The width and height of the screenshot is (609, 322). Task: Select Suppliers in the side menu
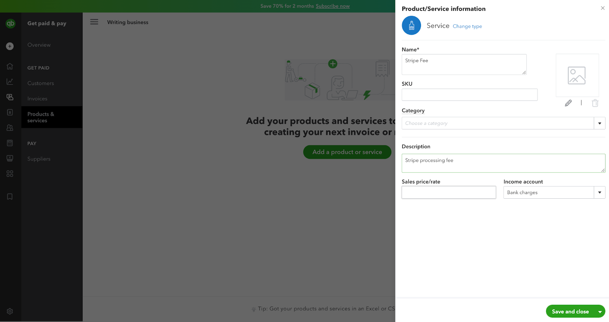[x=39, y=159]
